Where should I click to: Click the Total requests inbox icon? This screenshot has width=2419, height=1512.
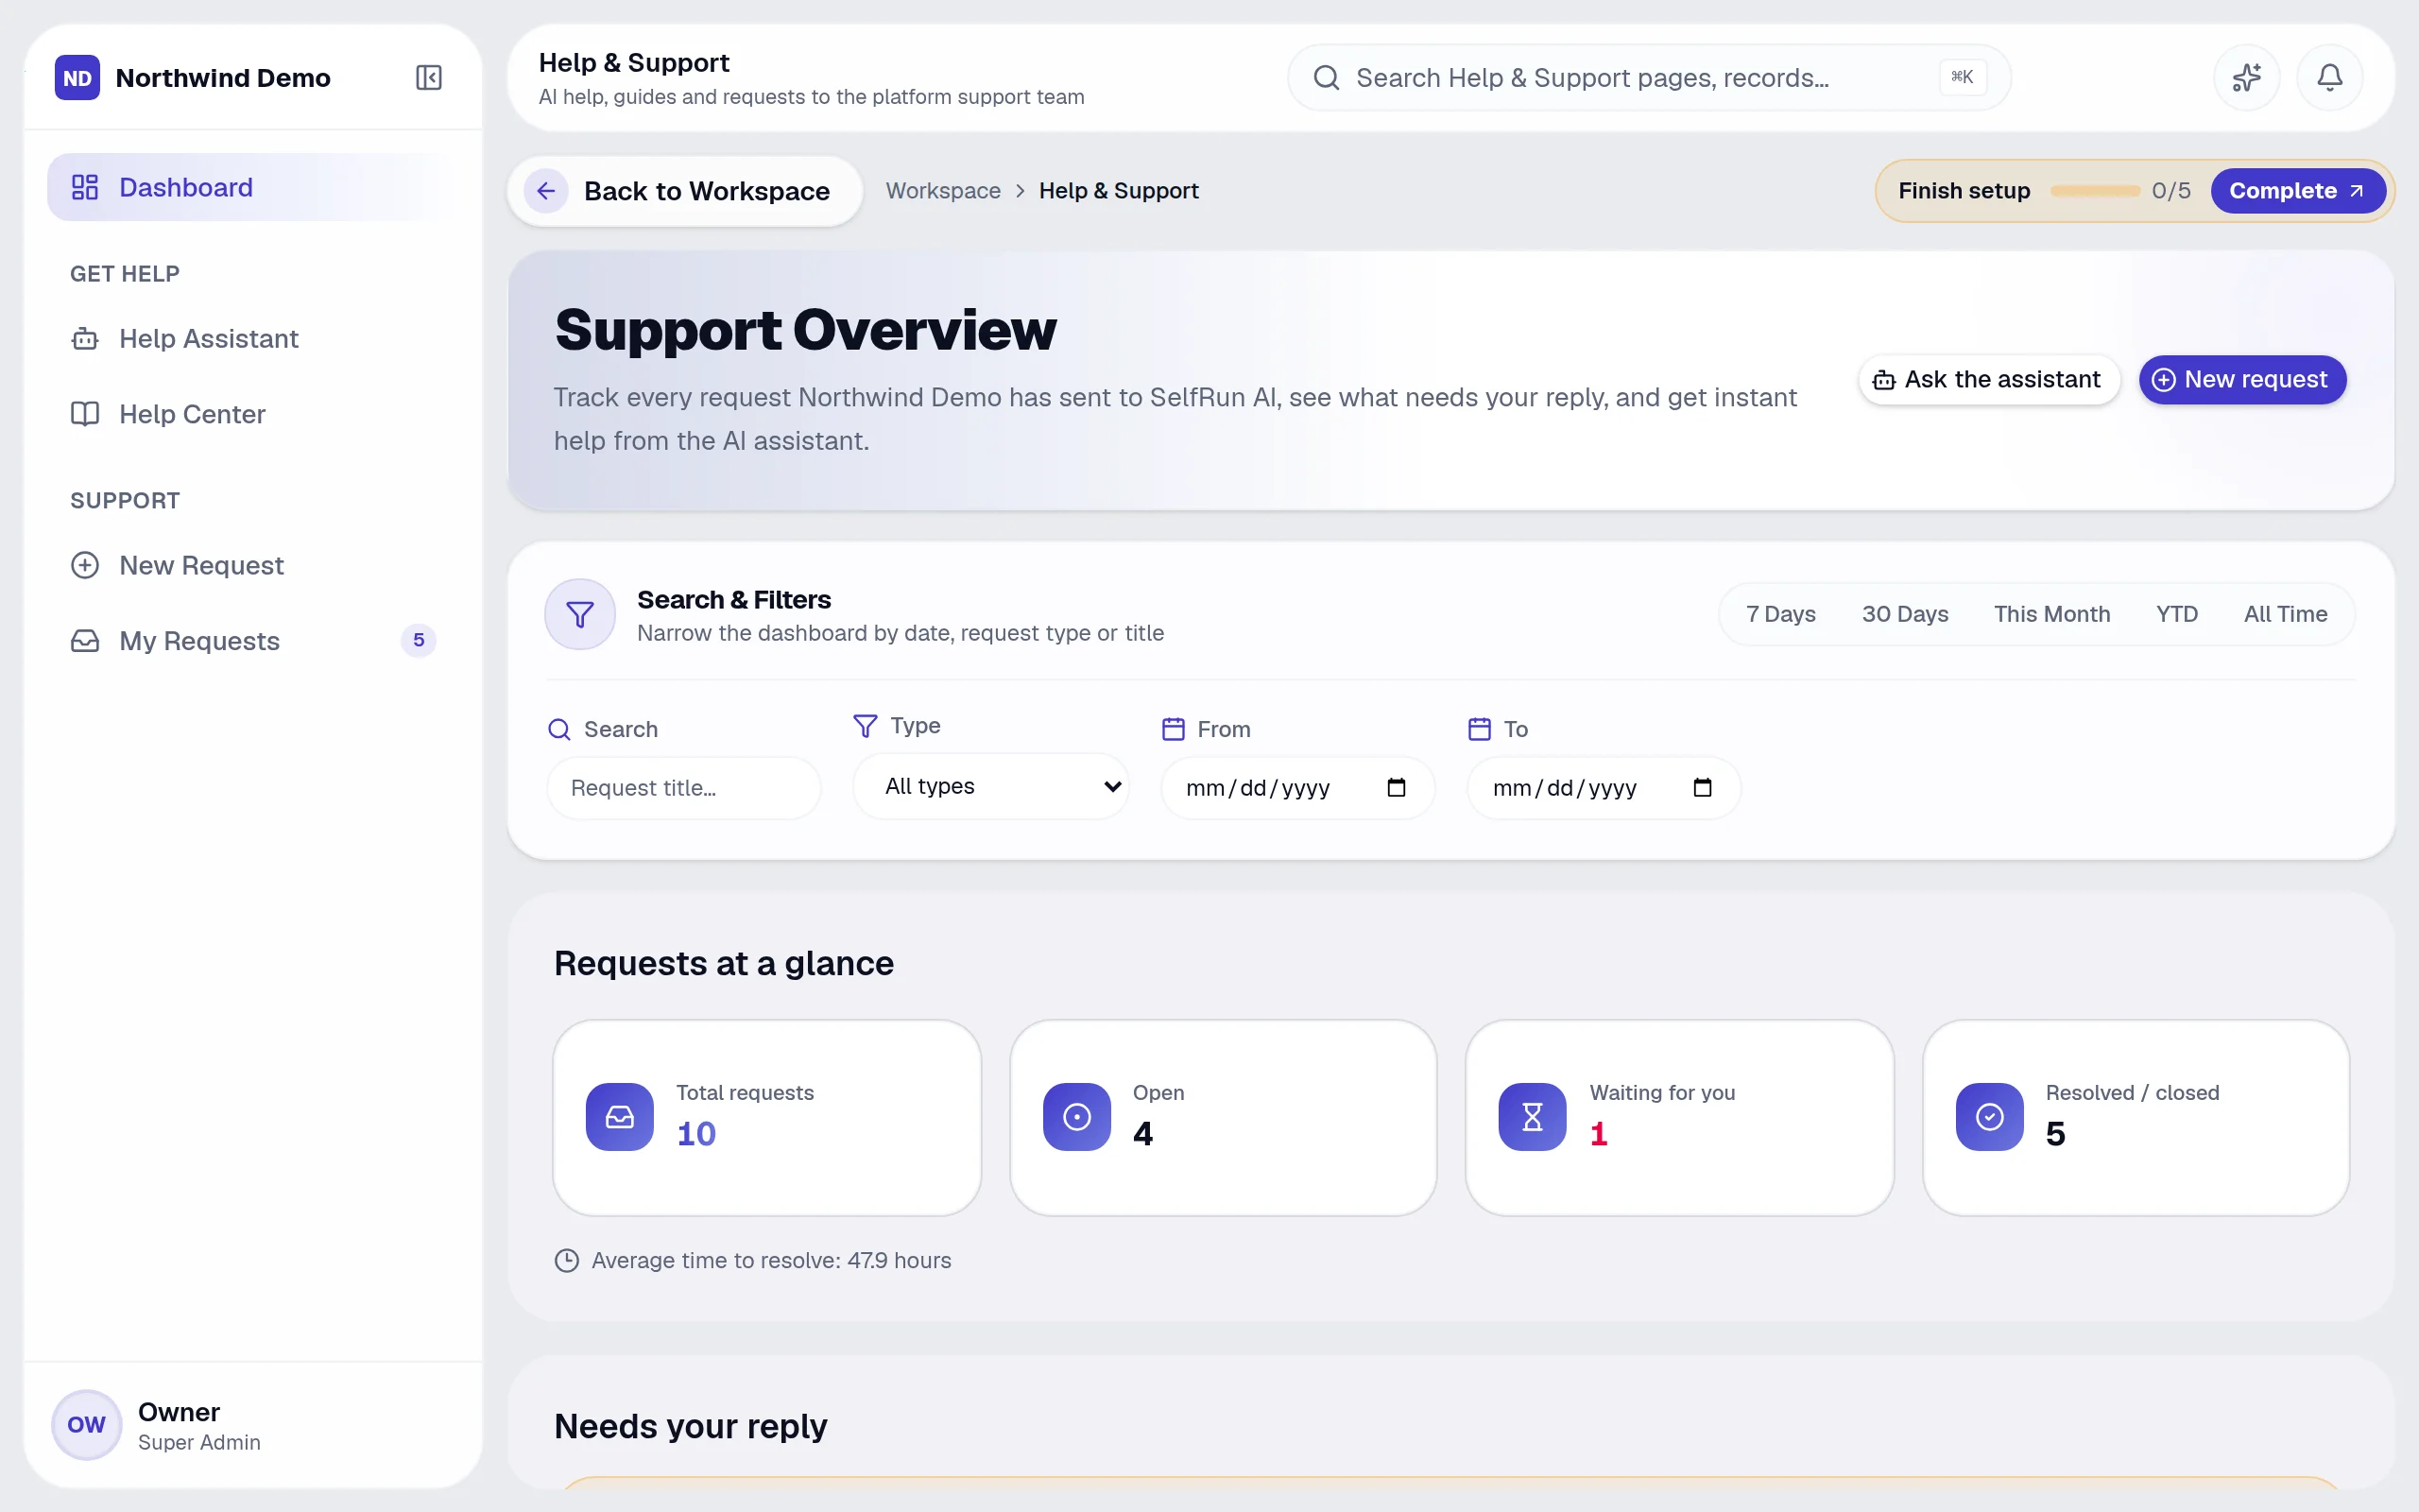[620, 1117]
